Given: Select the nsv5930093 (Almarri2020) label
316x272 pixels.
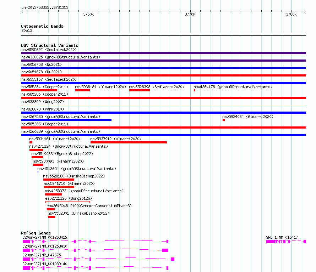Looking at the screenshot, I should 58,161.
